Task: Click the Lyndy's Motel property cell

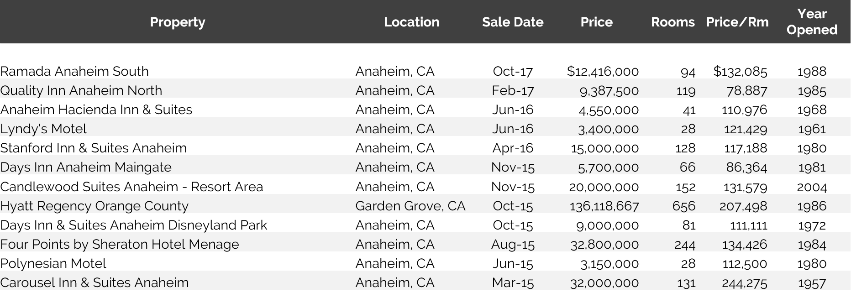Action: [x=43, y=129]
